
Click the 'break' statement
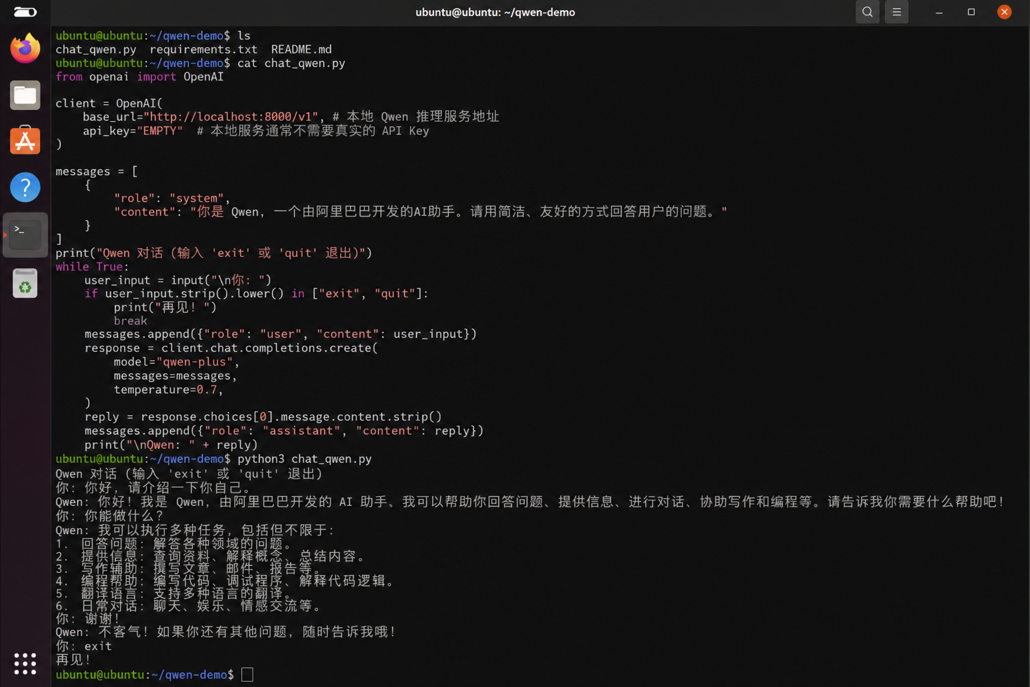point(130,321)
